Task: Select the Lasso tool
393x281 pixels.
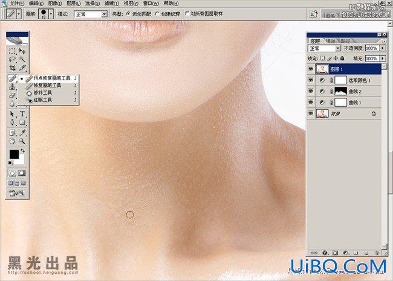Action: pyautogui.click(x=12, y=60)
